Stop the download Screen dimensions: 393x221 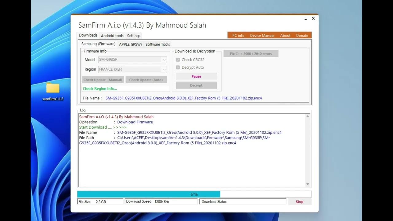(x=300, y=202)
